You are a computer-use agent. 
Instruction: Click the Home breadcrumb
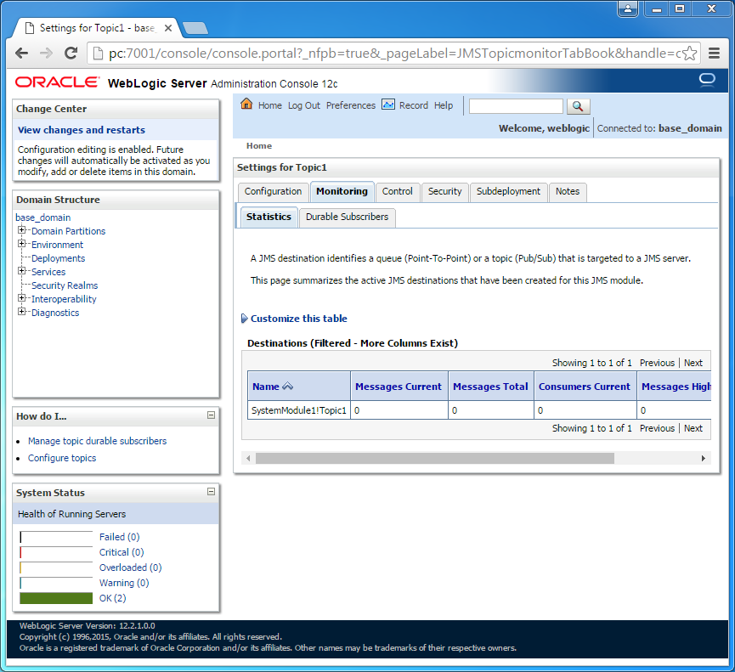click(x=259, y=146)
